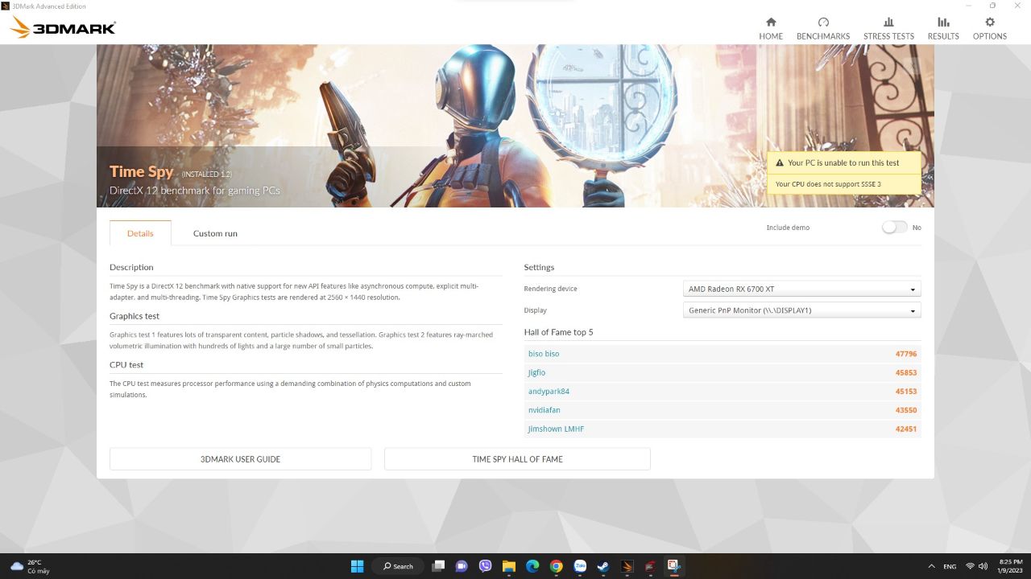
Task: Click the 3DMark taskbar icon
Action: pos(627,566)
